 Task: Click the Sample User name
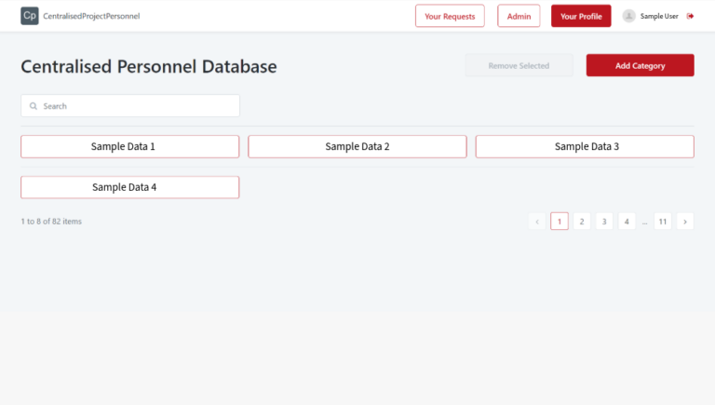click(x=659, y=16)
